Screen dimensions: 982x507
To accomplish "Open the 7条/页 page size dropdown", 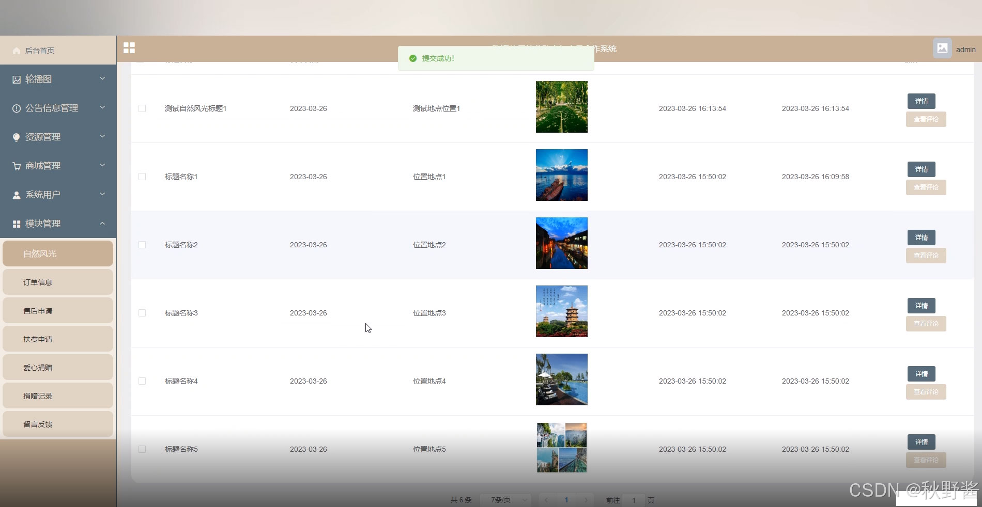I will [x=505, y=500].
